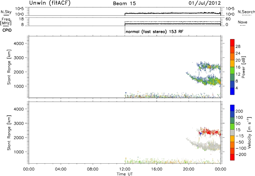The height and width of the screenshot is (176, 255).
Task: Click the dotted Nave trace line
Action: point(173,22)
